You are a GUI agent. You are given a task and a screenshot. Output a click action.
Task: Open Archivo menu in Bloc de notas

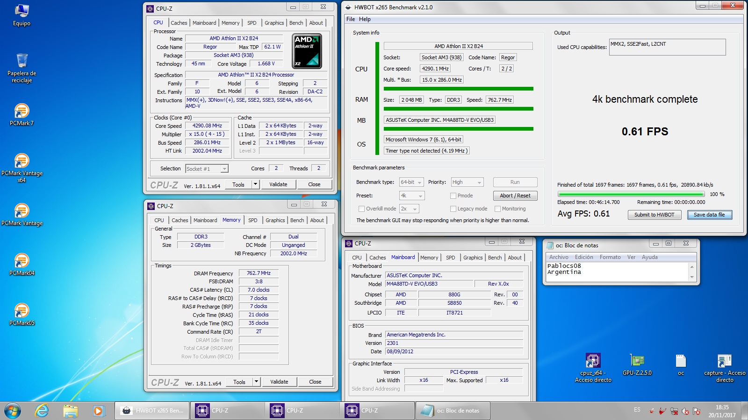559,257
